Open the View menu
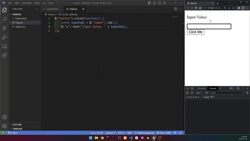This screenshot has height=141, width=250. [x=37, y=3]
